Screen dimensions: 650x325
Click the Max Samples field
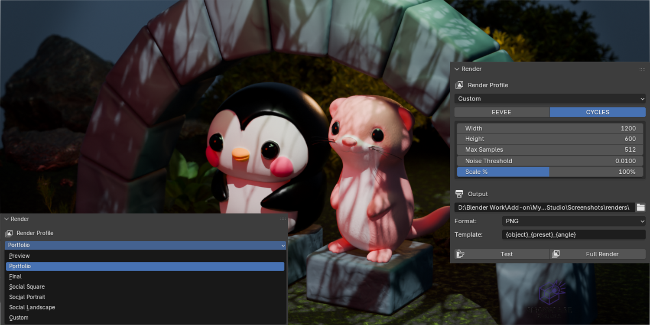(550, 150)
